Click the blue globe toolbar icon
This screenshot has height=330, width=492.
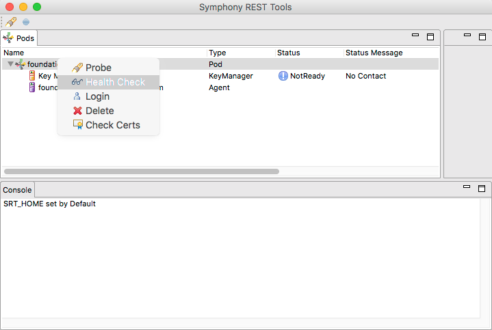pyautogui.click(x=26, y=22)
